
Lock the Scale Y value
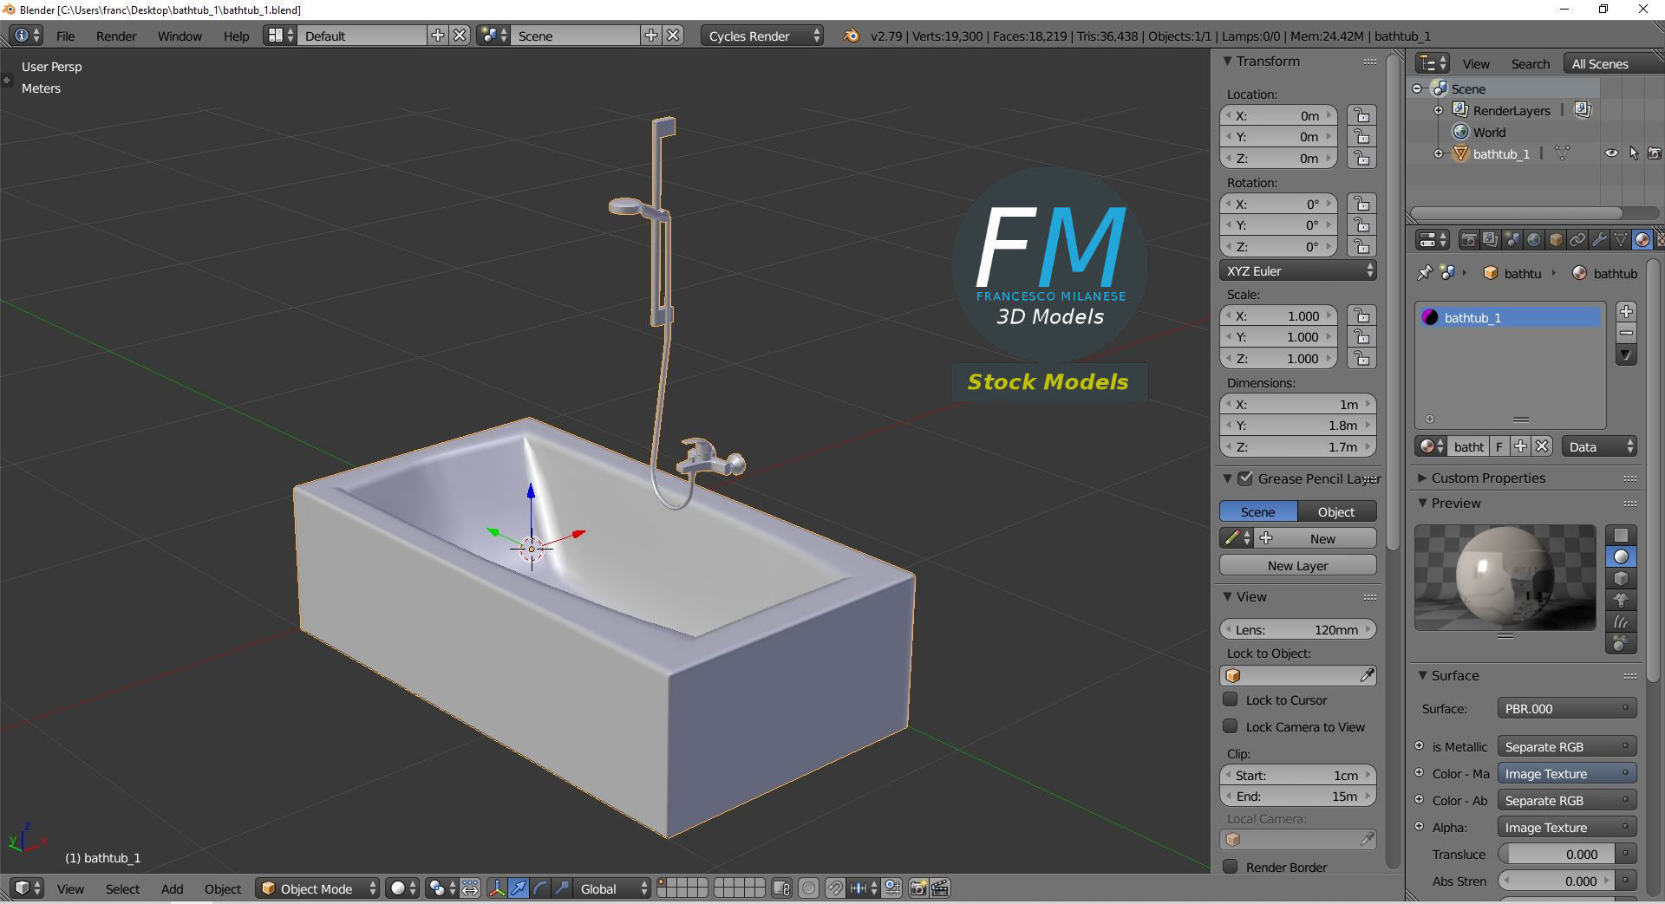pos(1361,337)
